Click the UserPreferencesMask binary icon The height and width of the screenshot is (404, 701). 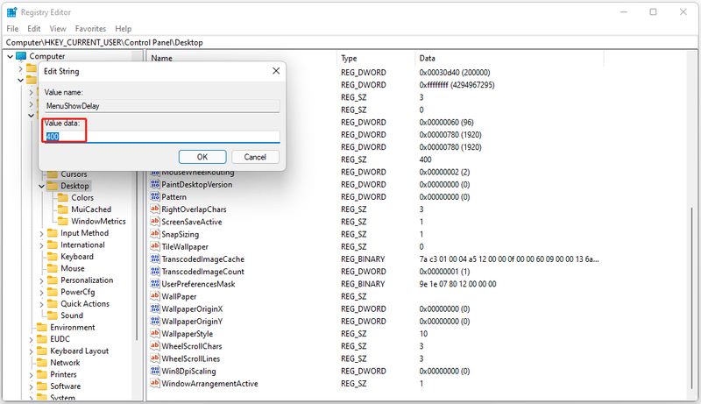pyautogui.click(x=155, y=284)
